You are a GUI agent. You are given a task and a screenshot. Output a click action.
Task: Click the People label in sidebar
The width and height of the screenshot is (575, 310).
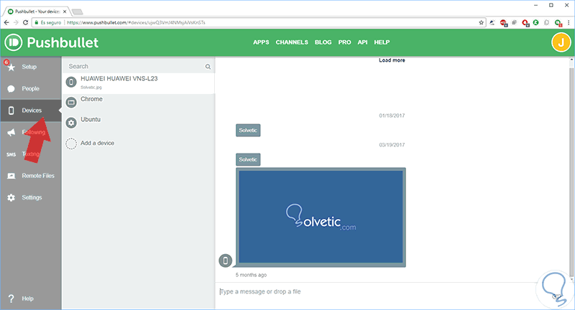(x=30, y=89)
